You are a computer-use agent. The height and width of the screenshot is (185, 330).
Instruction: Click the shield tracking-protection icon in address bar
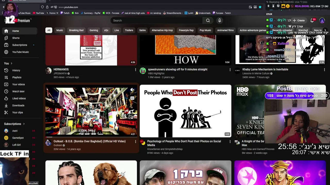[x=42, y=7]
